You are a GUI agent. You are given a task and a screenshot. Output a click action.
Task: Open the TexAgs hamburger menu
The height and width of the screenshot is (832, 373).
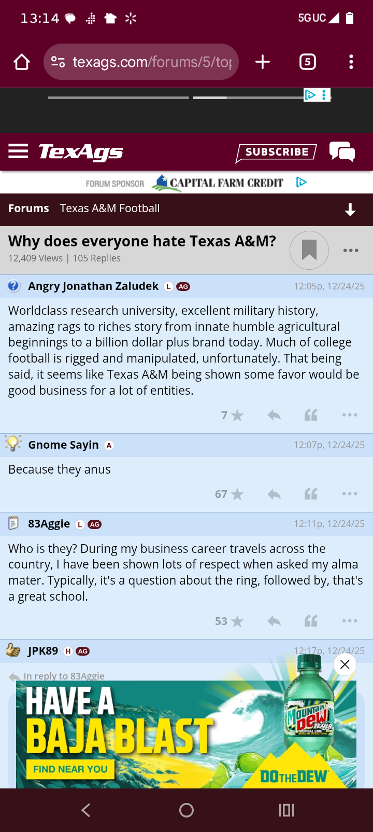[18, 151]
